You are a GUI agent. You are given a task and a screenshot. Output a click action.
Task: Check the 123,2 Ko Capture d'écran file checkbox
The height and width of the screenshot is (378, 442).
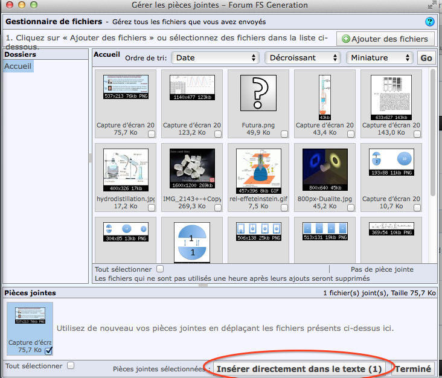(x=218, y=134)
